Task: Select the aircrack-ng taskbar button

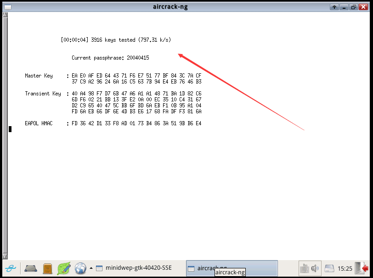Action: 232,268
